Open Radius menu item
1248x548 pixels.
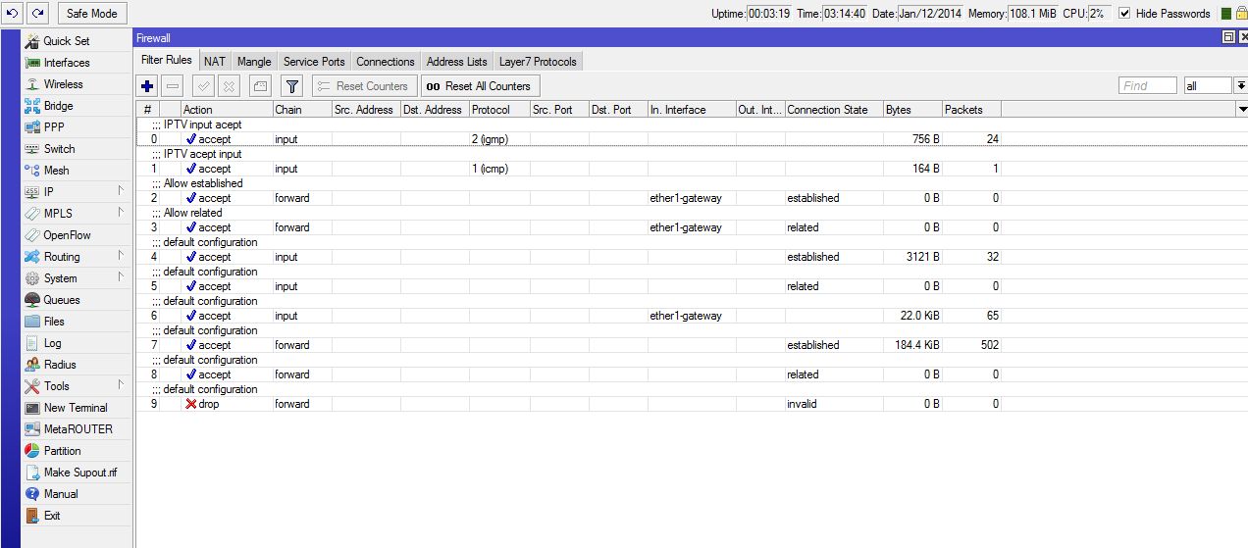[77, 365]
